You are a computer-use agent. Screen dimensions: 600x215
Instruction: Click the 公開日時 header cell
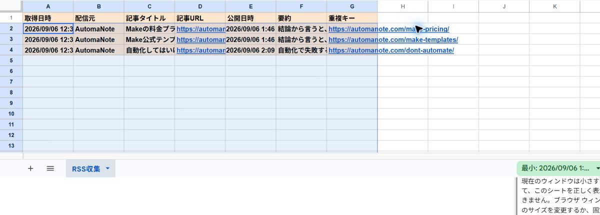point(250,18)
